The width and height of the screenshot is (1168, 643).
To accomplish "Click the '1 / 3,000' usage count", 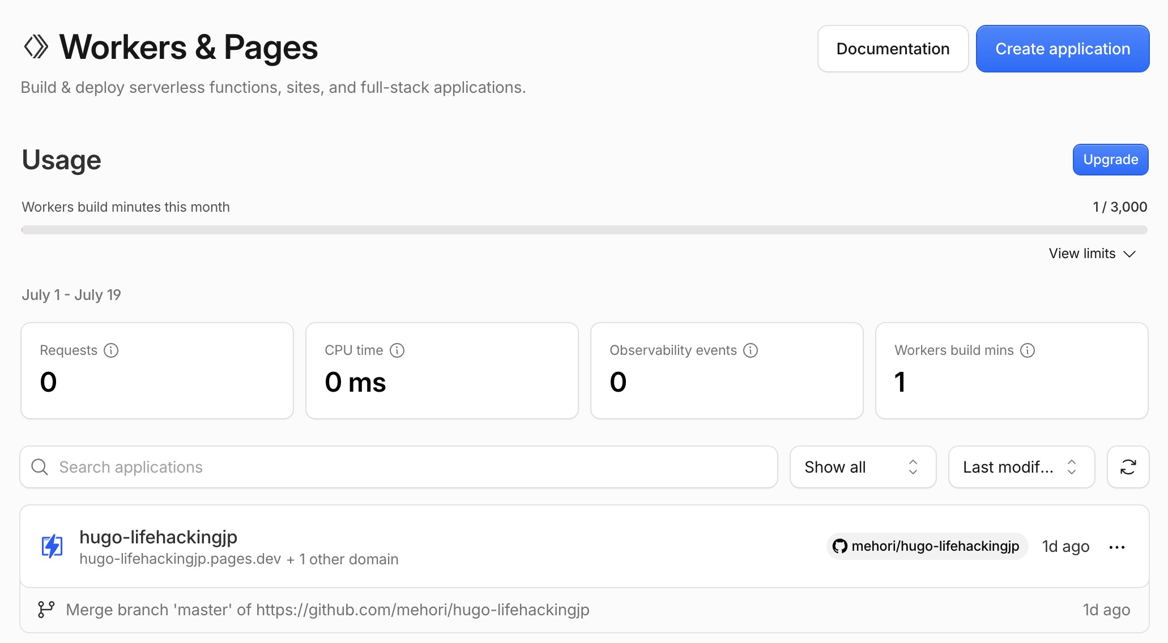I will [x=1120, y=207].
